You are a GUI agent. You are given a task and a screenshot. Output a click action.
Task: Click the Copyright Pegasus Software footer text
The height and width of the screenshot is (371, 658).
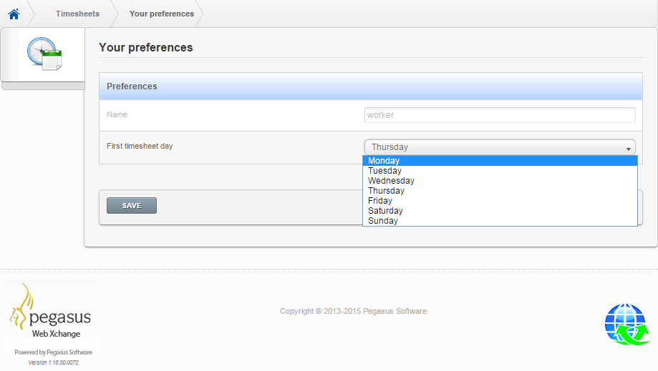coord(353,311)
